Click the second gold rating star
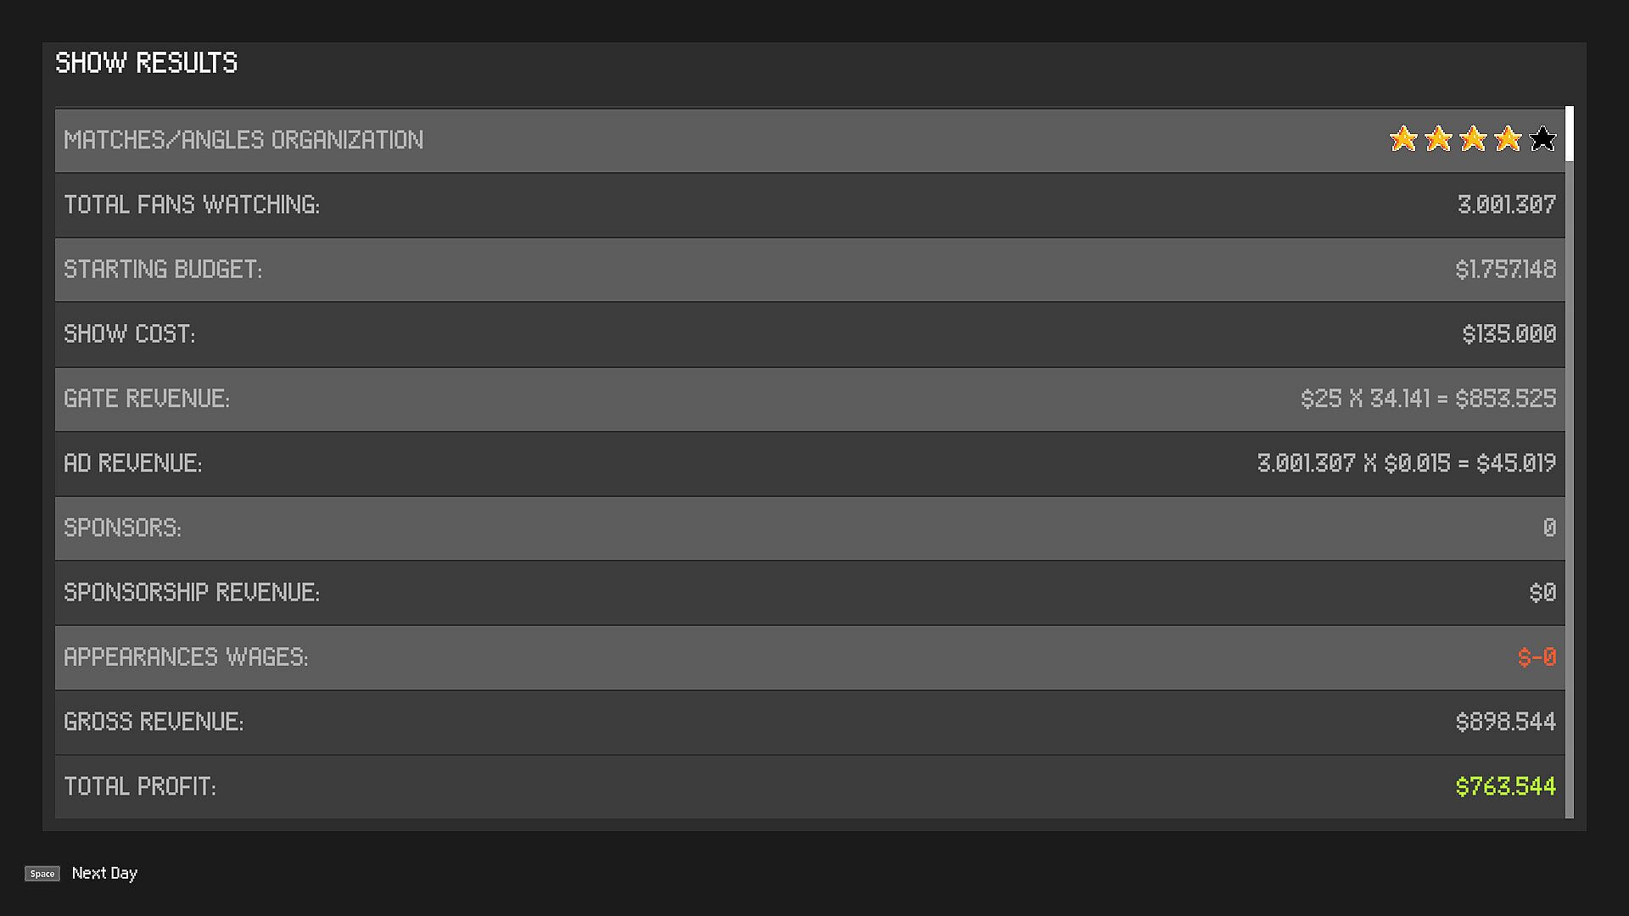1629x916 pixels. 1438,139
